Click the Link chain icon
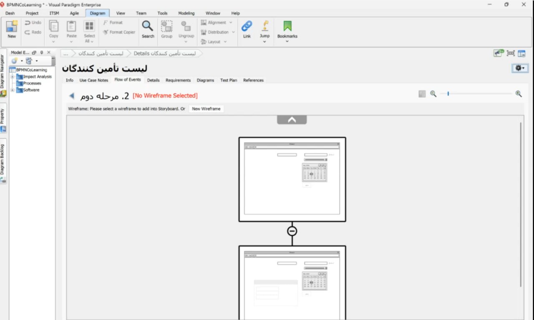Image resolution: width=534 pixels, height=320 pixels. tap(247, 27)
